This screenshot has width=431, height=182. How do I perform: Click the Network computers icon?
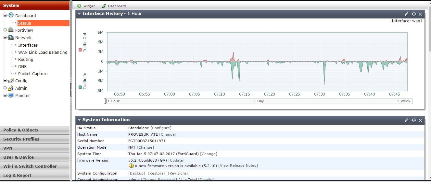[11, 37]
